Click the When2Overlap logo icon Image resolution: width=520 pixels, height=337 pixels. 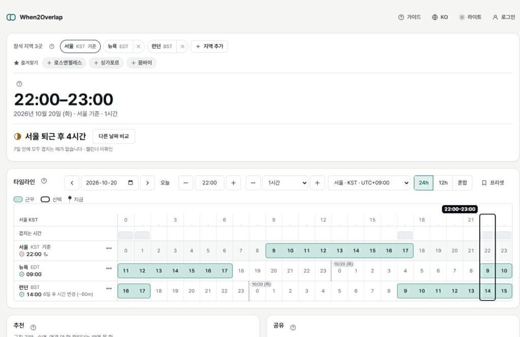(x=11, y=17)
